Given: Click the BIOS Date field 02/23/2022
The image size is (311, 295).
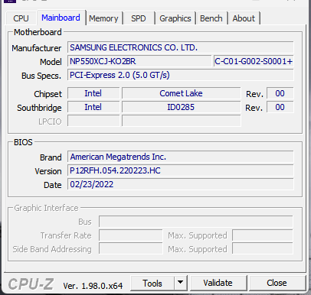Looking at the screenshot, I should 181,184.
